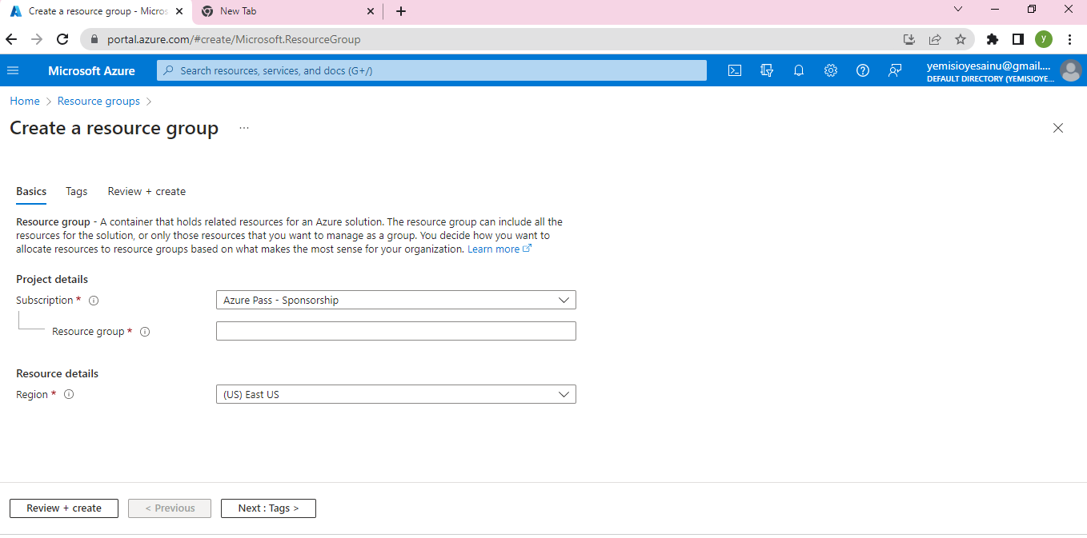Image resolution: width=1087 pixels, height=538 pixels.
Task: Bookmark this page with star icon
Action: coord(961,39)
